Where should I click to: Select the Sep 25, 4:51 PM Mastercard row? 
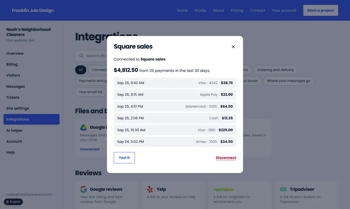point(175,106)
